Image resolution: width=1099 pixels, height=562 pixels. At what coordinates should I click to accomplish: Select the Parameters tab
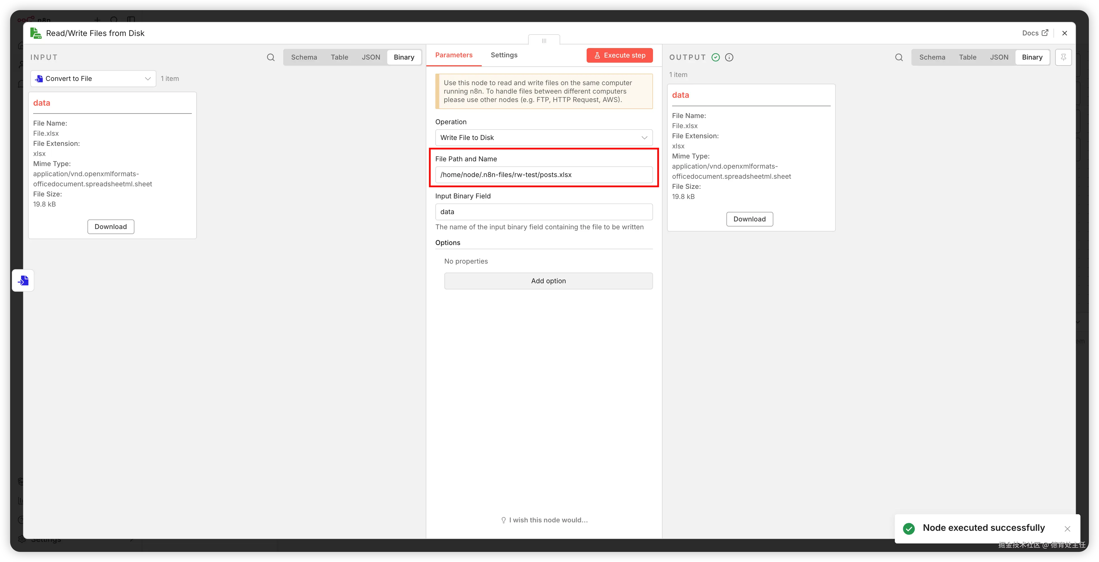point(454,55)
